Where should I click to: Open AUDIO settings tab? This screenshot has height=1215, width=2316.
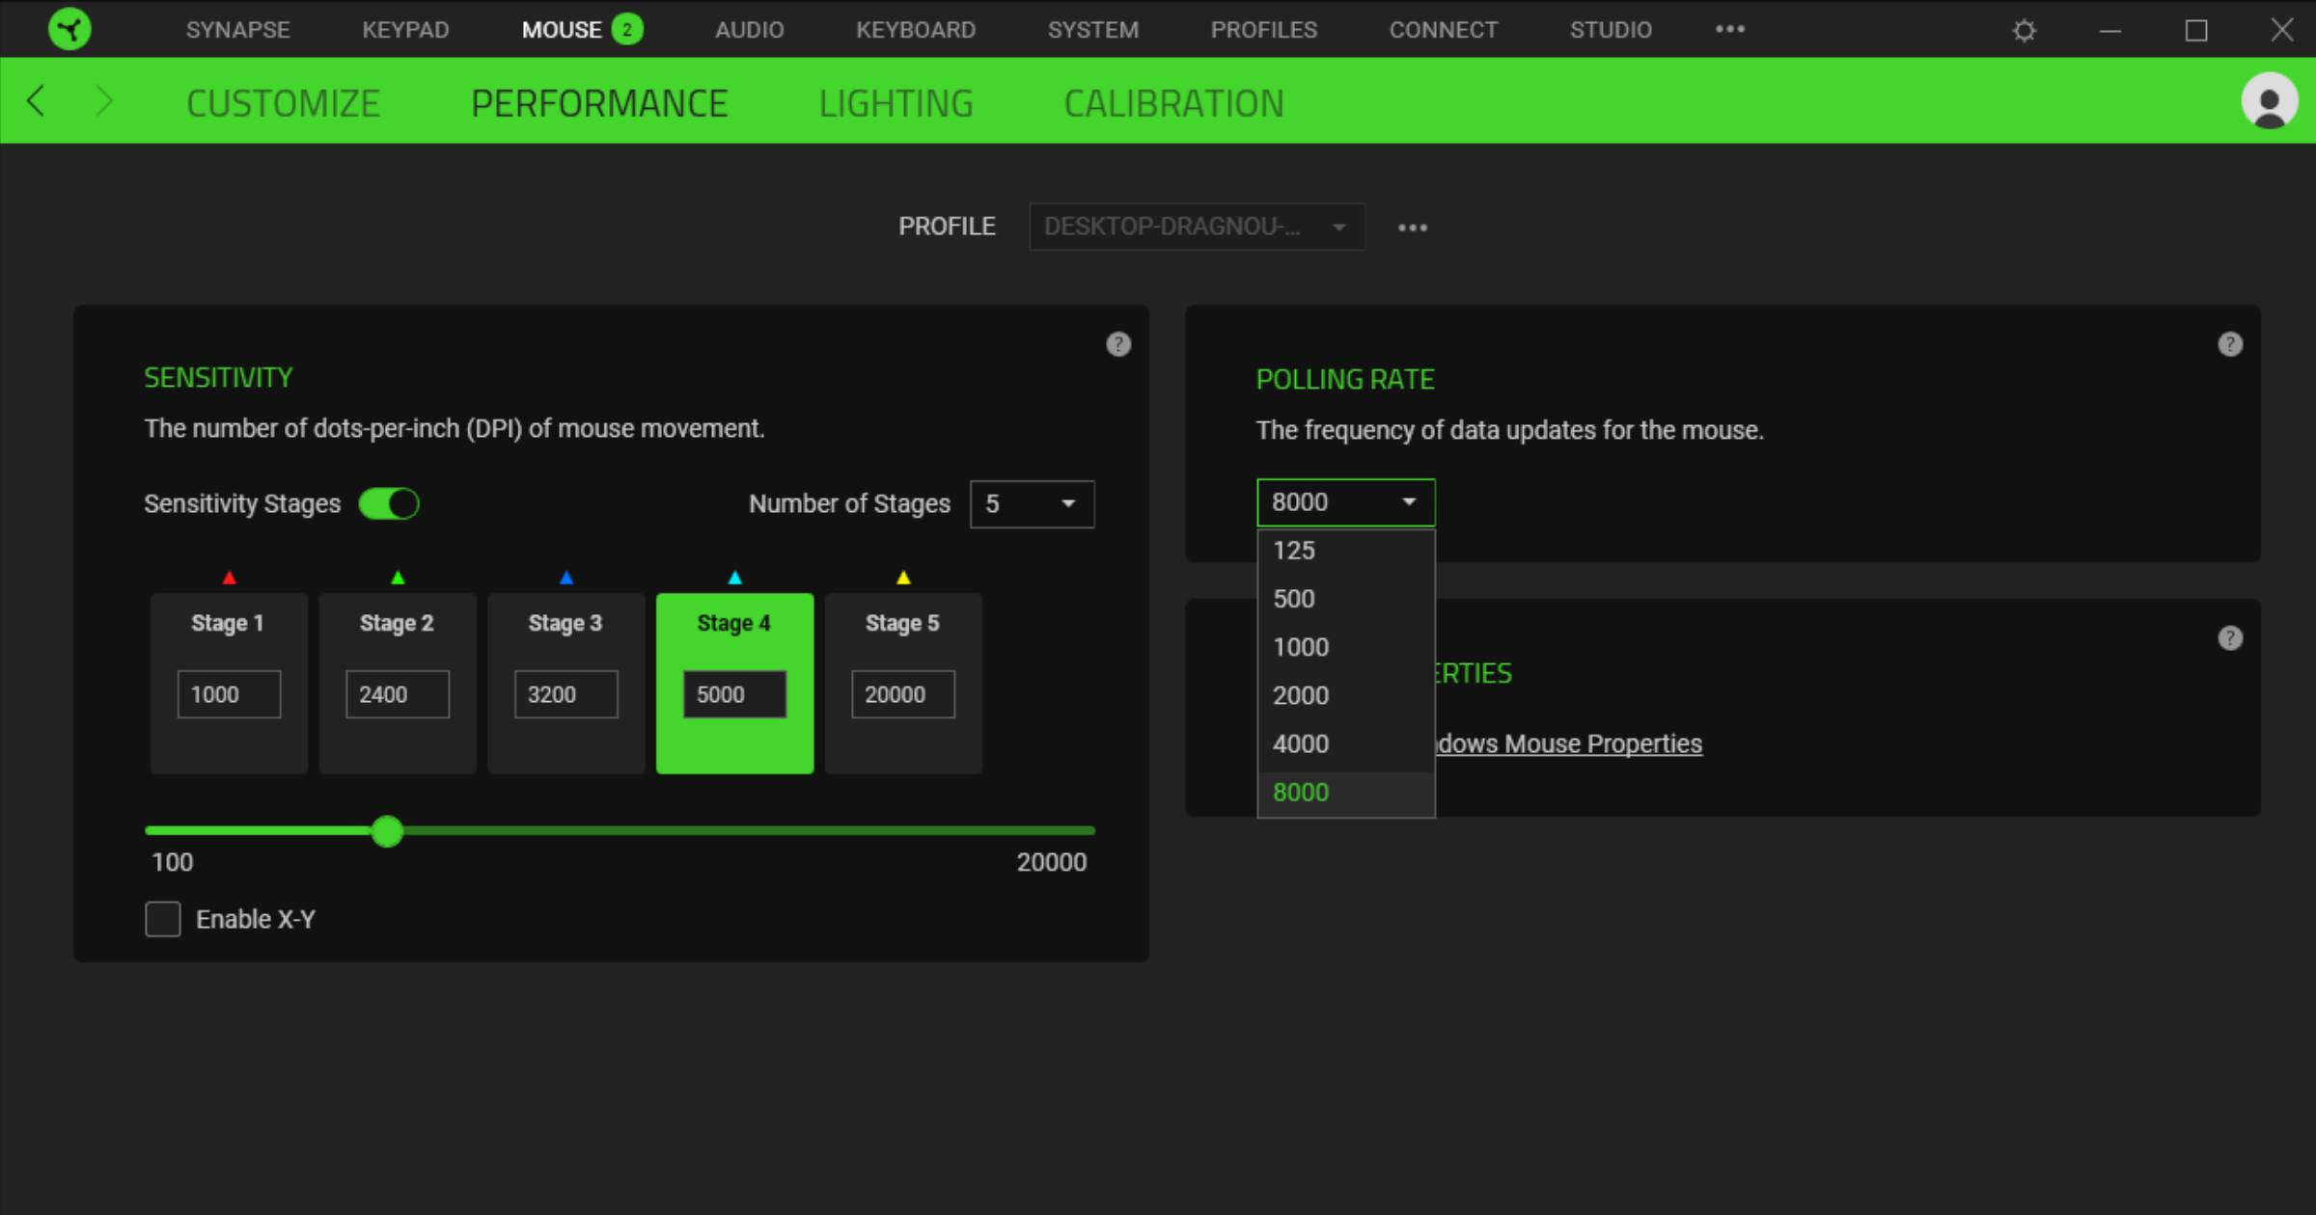(x=749, y=29)
